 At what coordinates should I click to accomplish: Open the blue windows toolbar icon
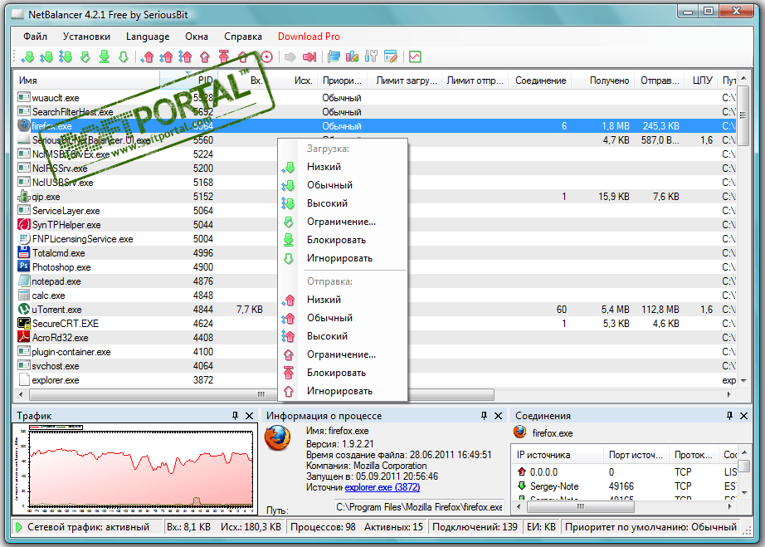[x=334, y=57]
